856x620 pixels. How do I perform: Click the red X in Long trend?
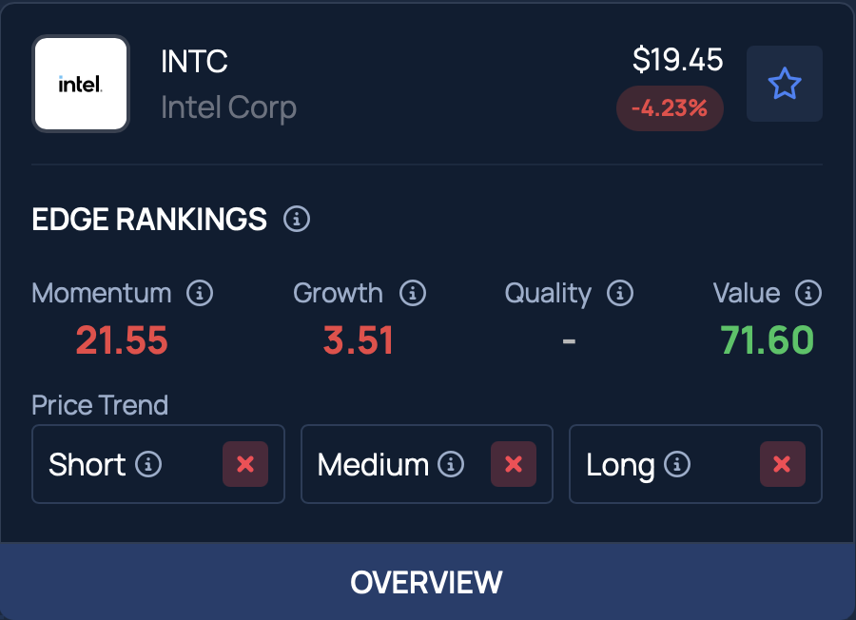782,464
